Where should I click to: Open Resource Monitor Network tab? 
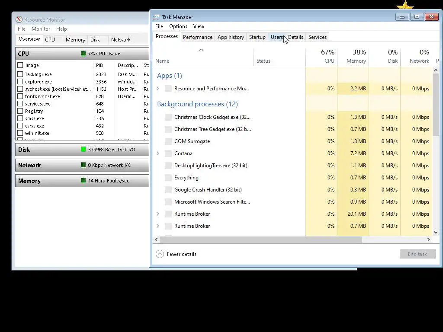click(121, 39)
